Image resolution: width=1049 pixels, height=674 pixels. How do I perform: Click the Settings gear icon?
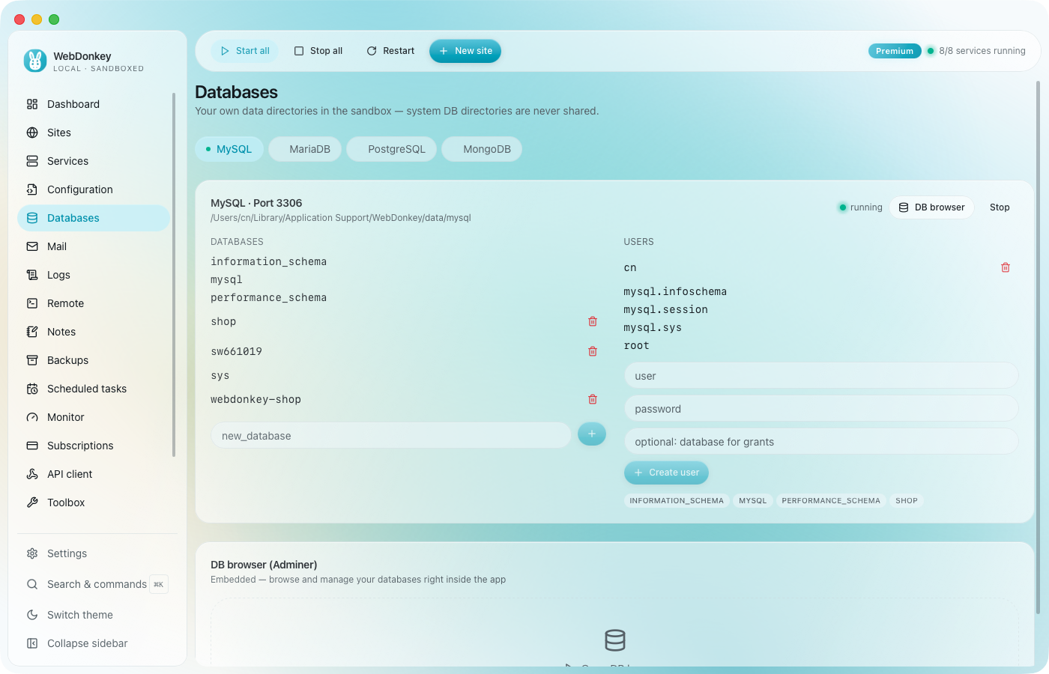pos(32,553)
